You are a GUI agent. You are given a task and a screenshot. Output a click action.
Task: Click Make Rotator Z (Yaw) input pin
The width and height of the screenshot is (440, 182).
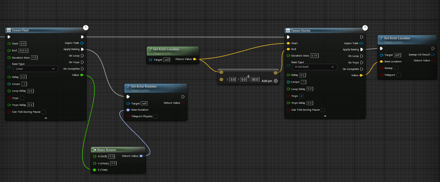coord(95,170)
